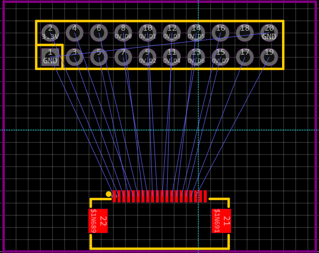Click pad 14 labeled 0V_D5
The width and height of the screenshot is (319, 253).
tap(196, 33)
